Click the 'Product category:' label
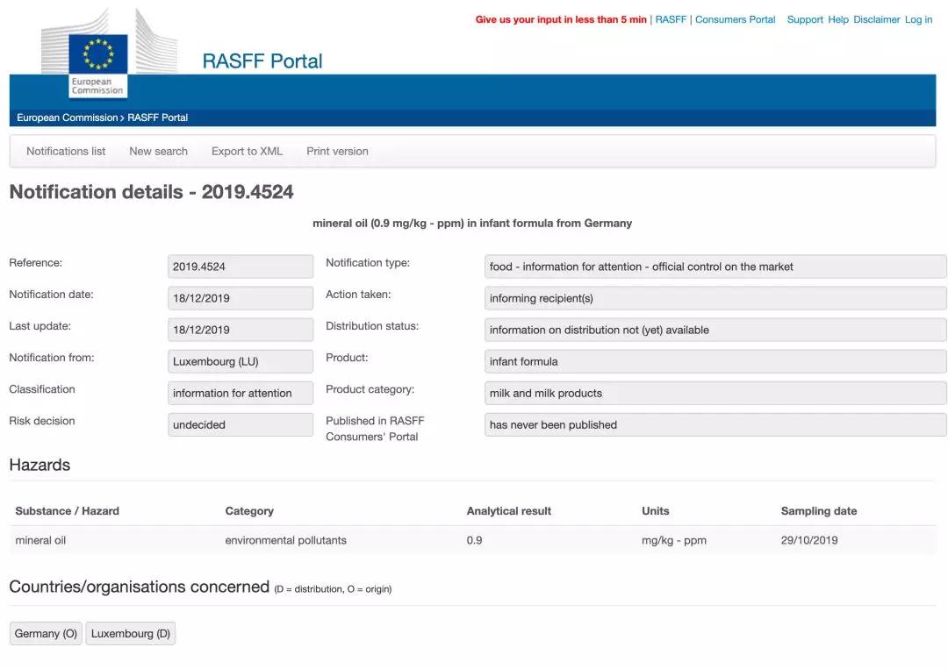The image size is (948, 669). coord(370,389)
